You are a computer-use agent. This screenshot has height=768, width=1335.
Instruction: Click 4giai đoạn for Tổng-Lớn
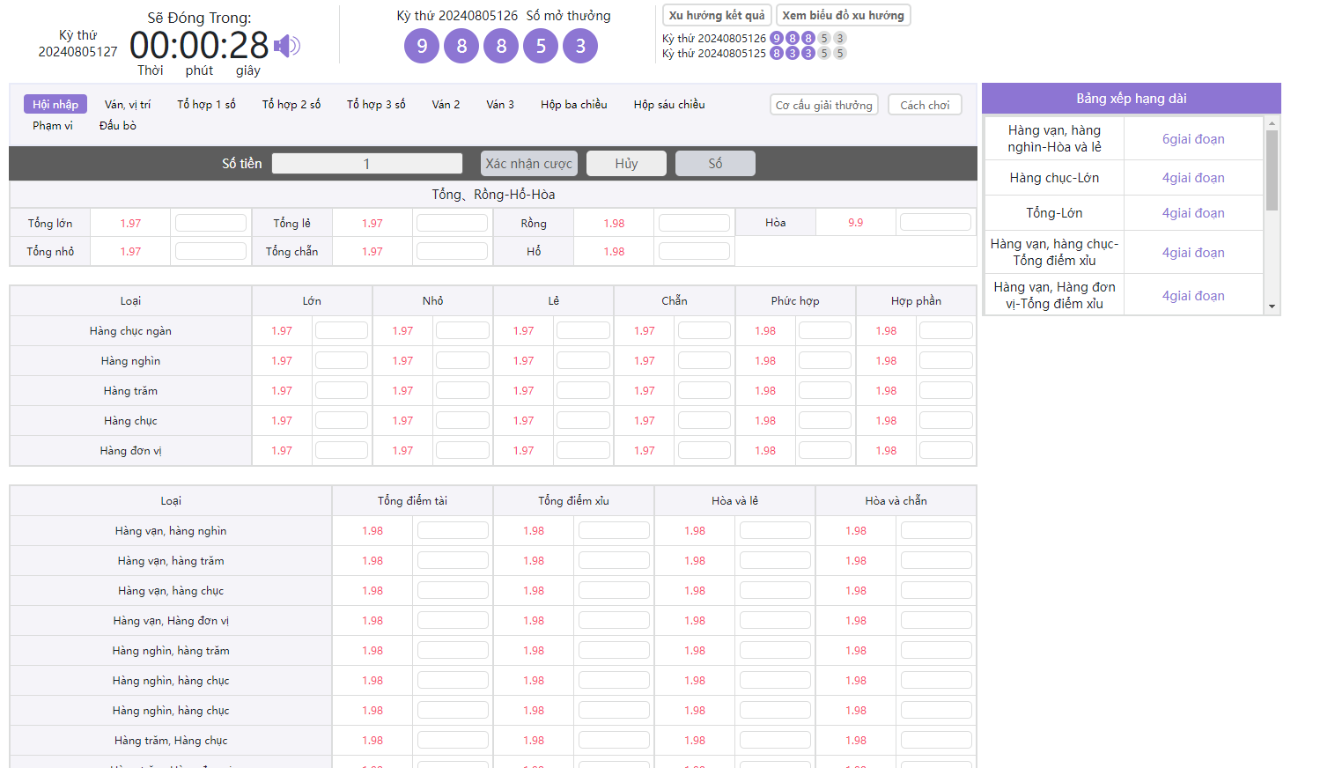click(1193, 212)
